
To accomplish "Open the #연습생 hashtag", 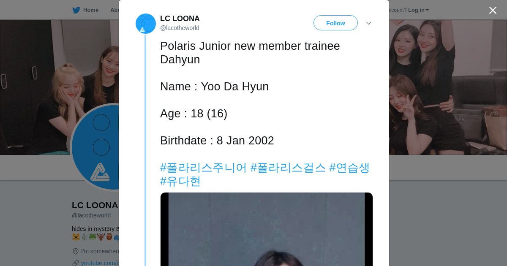I will (x=349, y=168).
